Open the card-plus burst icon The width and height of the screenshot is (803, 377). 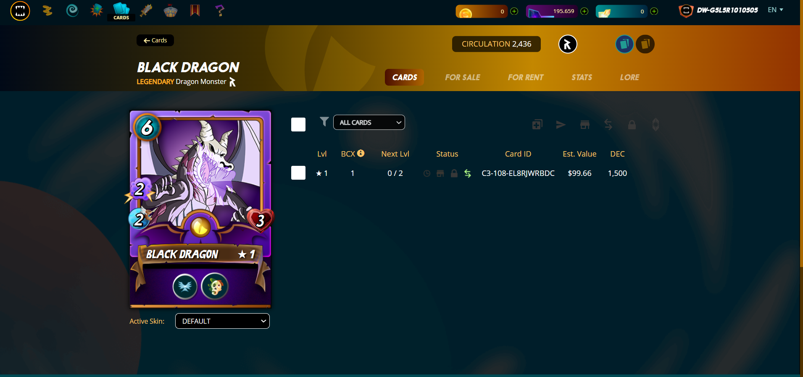pos(96,10)
